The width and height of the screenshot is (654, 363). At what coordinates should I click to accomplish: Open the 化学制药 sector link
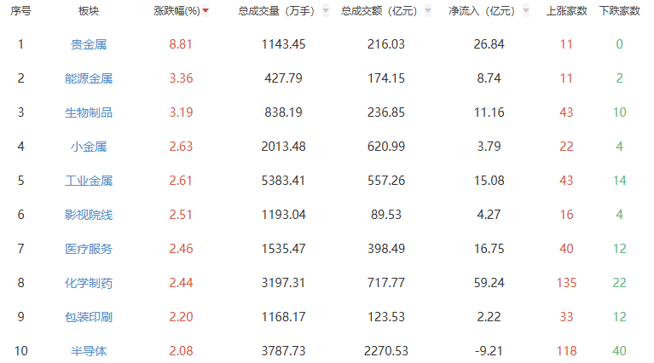tap(89, 283)
